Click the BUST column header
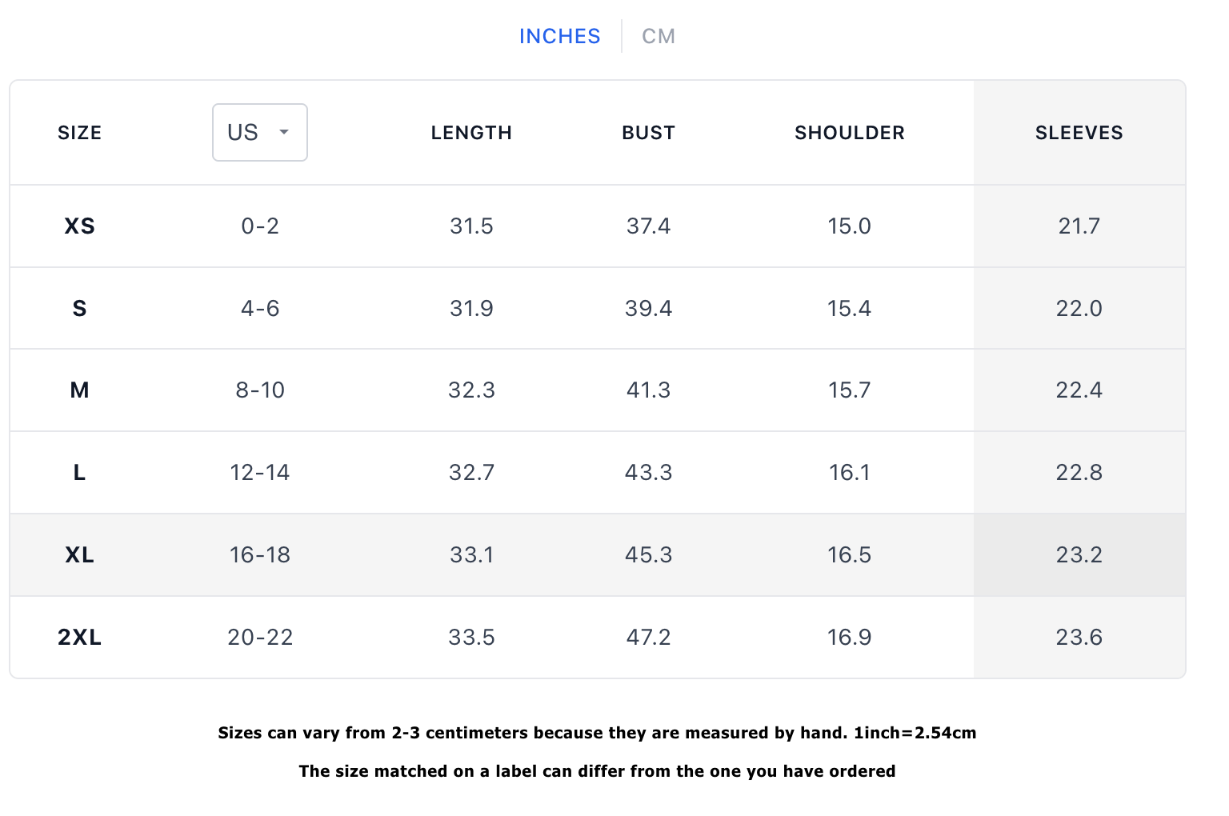This screenshot has width=1229, height=816. coord(648,133)
